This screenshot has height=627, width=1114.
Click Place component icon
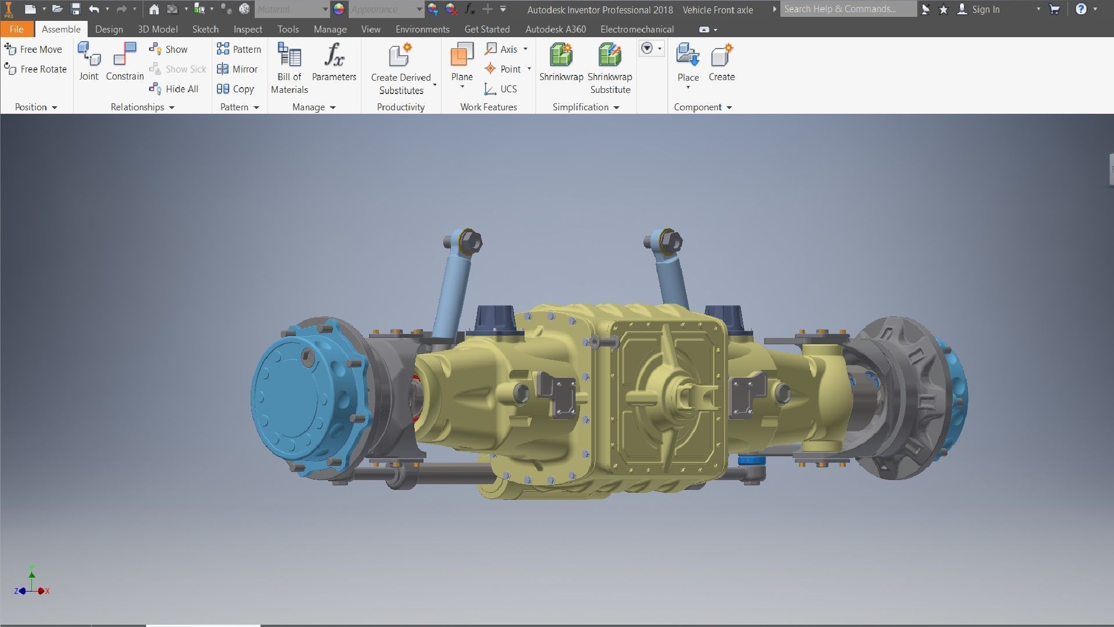(x=688, y=56)
